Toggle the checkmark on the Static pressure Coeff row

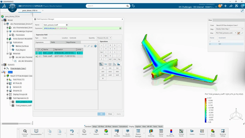coord(37,53)
